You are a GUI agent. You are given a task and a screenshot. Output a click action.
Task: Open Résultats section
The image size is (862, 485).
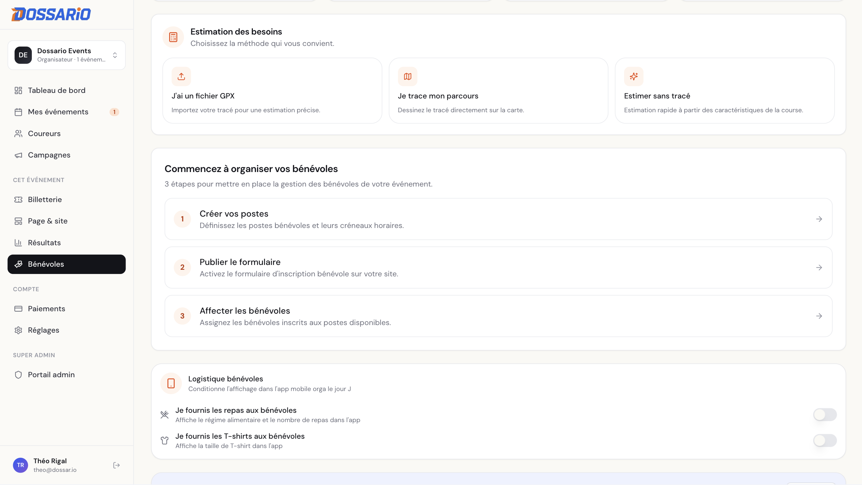66,243
